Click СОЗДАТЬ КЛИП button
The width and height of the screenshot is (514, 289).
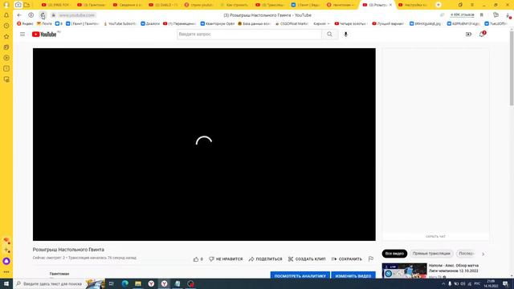click(307, 258)
